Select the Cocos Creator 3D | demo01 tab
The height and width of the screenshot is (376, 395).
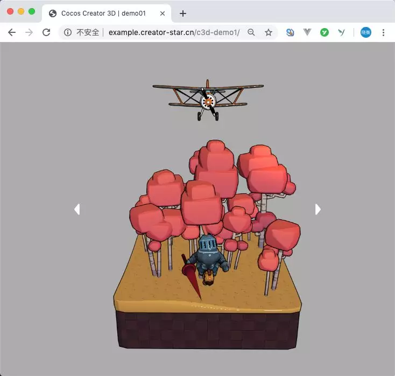(107, 13)
